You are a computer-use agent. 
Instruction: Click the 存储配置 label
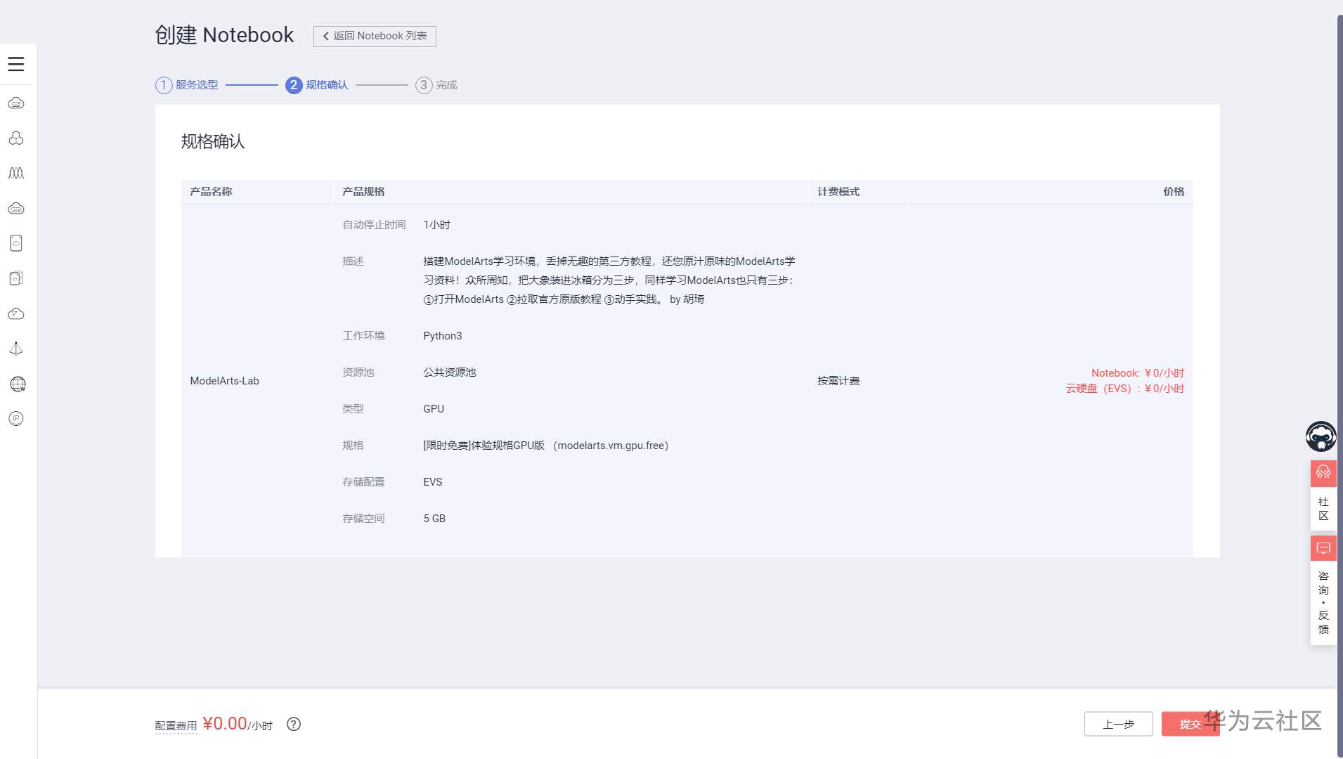click(363, 482)
